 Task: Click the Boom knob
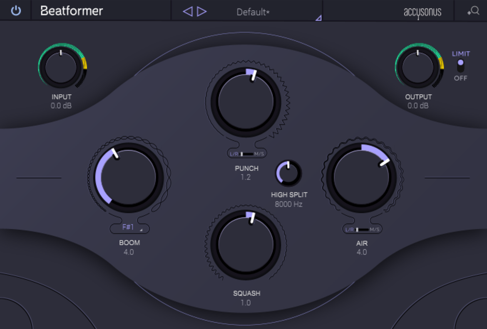[x=128, y=178]
